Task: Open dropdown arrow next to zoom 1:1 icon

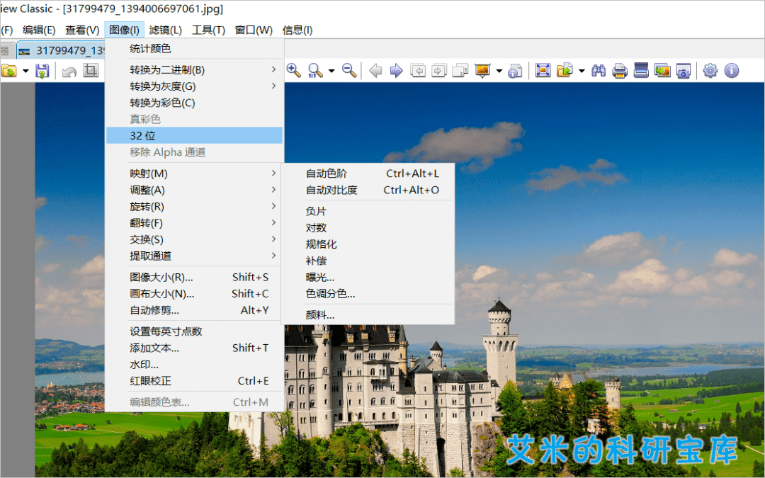Action: click(331, 72)
